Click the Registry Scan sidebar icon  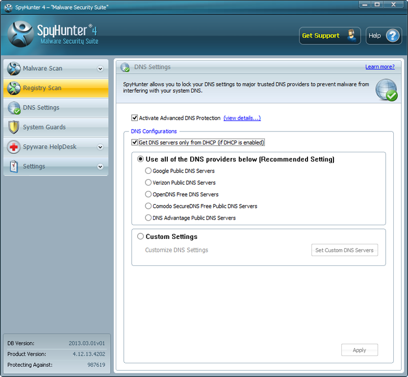(x=14, y=88)
